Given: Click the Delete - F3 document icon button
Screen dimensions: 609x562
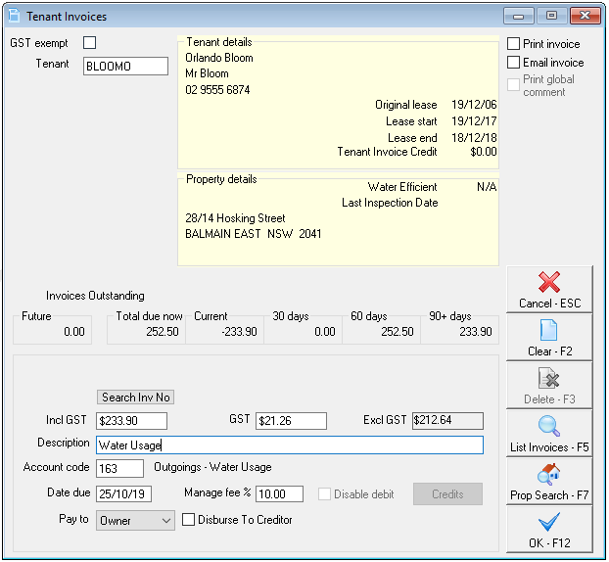Looking at the screenshot, I should click(549, 386).
